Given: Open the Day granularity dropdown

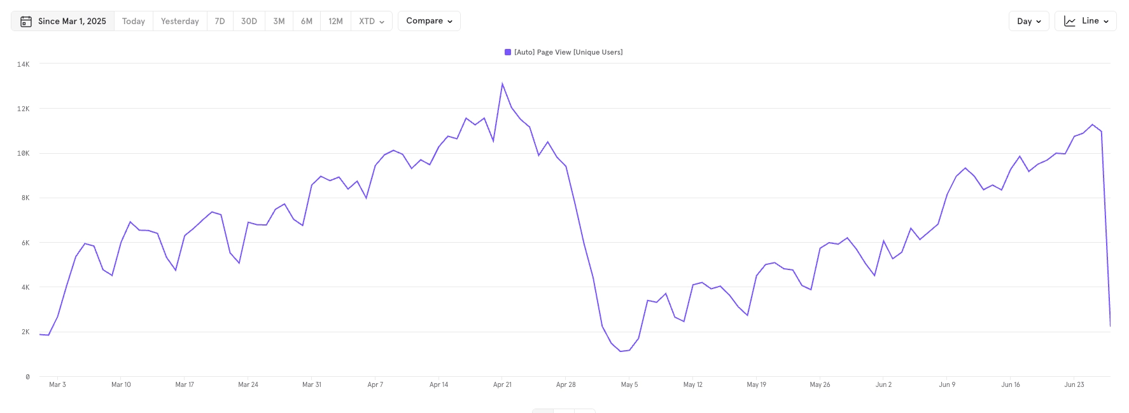Looking at the screenshot, I should point(1028,21).
